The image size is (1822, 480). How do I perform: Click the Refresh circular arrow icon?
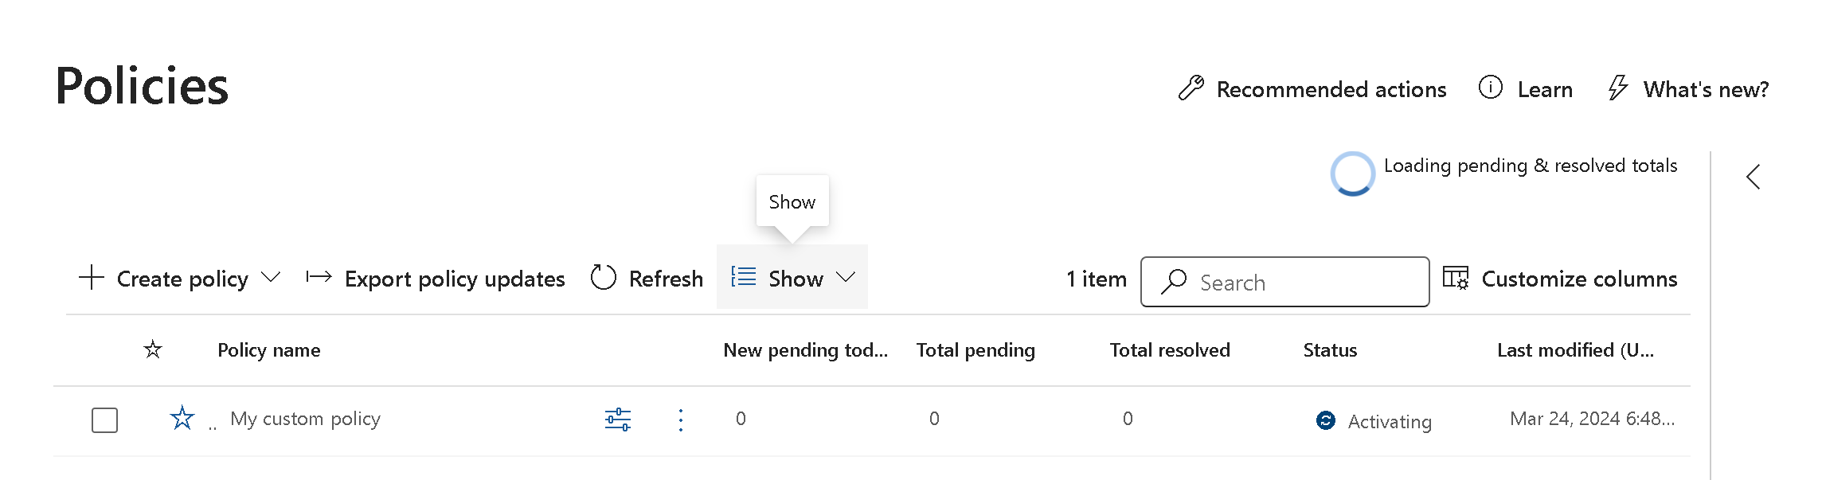click(x=603, y=278)
